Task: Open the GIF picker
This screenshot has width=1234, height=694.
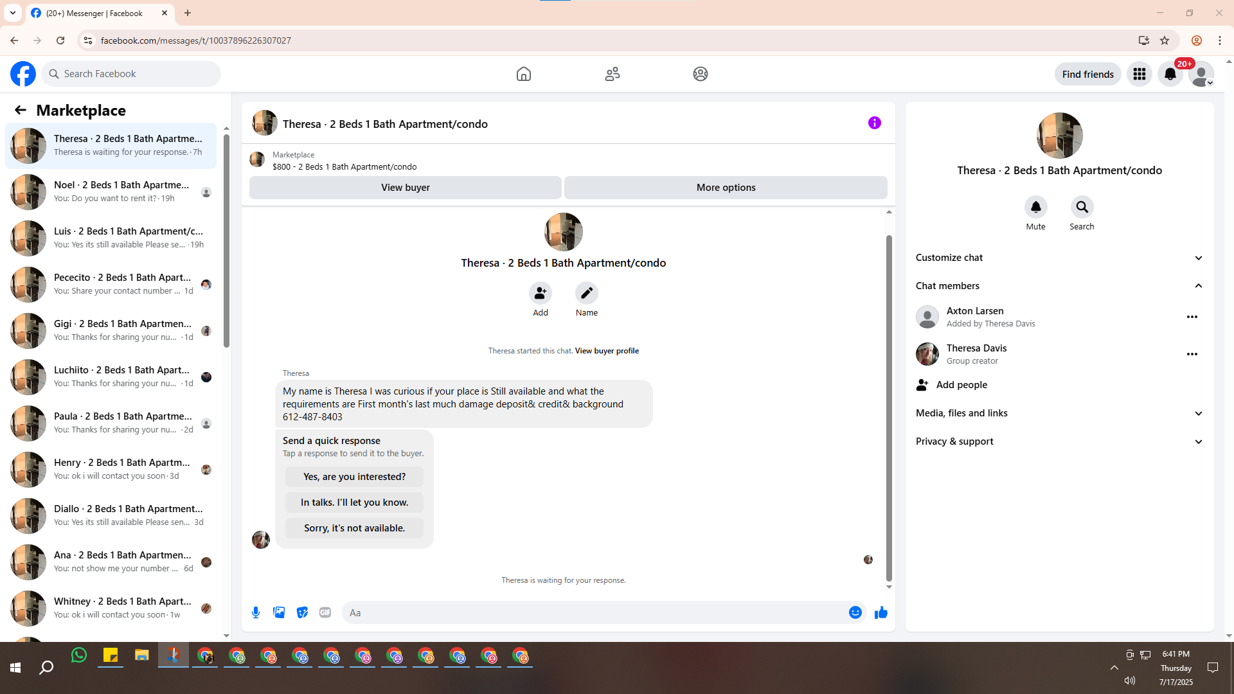Action: [x=325, y=612]
